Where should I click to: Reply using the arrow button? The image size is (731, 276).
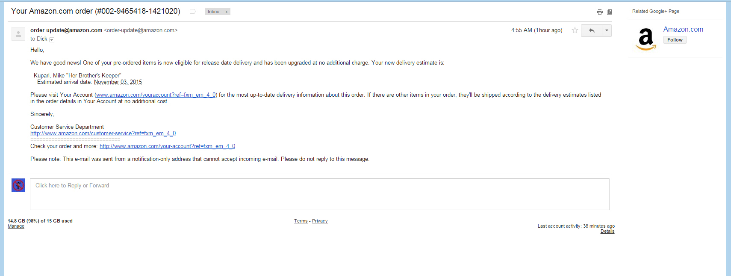(x=592, y=30)
